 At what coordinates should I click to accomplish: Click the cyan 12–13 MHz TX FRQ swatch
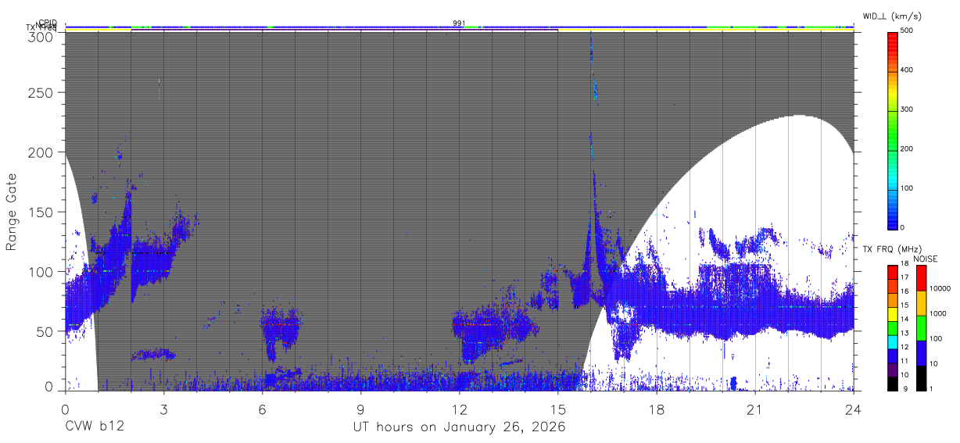tap(892, 341)
